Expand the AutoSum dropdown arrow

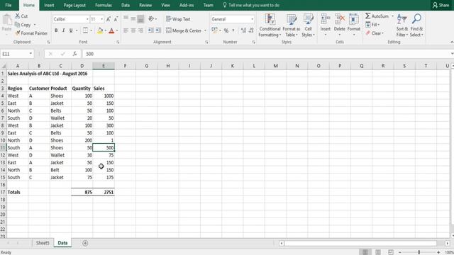pyautogui.click(x=392, y=16)
